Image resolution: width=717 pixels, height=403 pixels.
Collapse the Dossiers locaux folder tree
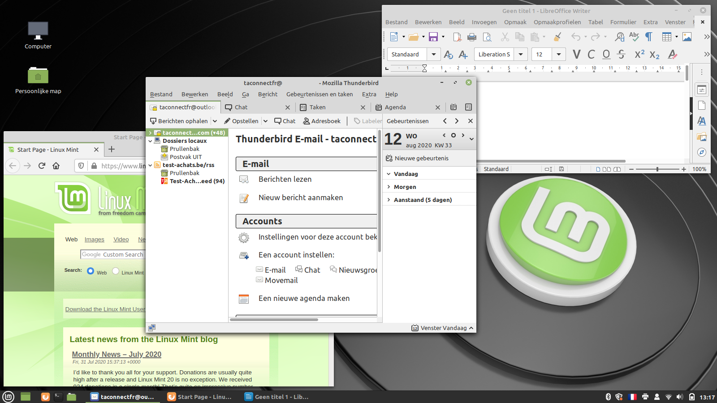click(x=151, y=141)
